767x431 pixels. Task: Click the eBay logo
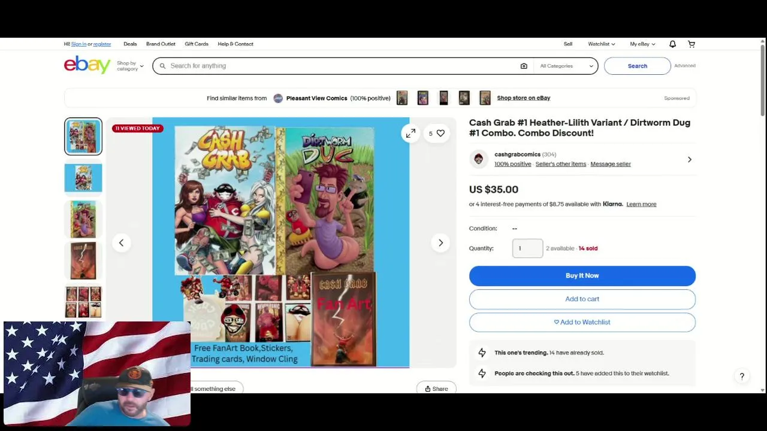(x=87, y=65)
